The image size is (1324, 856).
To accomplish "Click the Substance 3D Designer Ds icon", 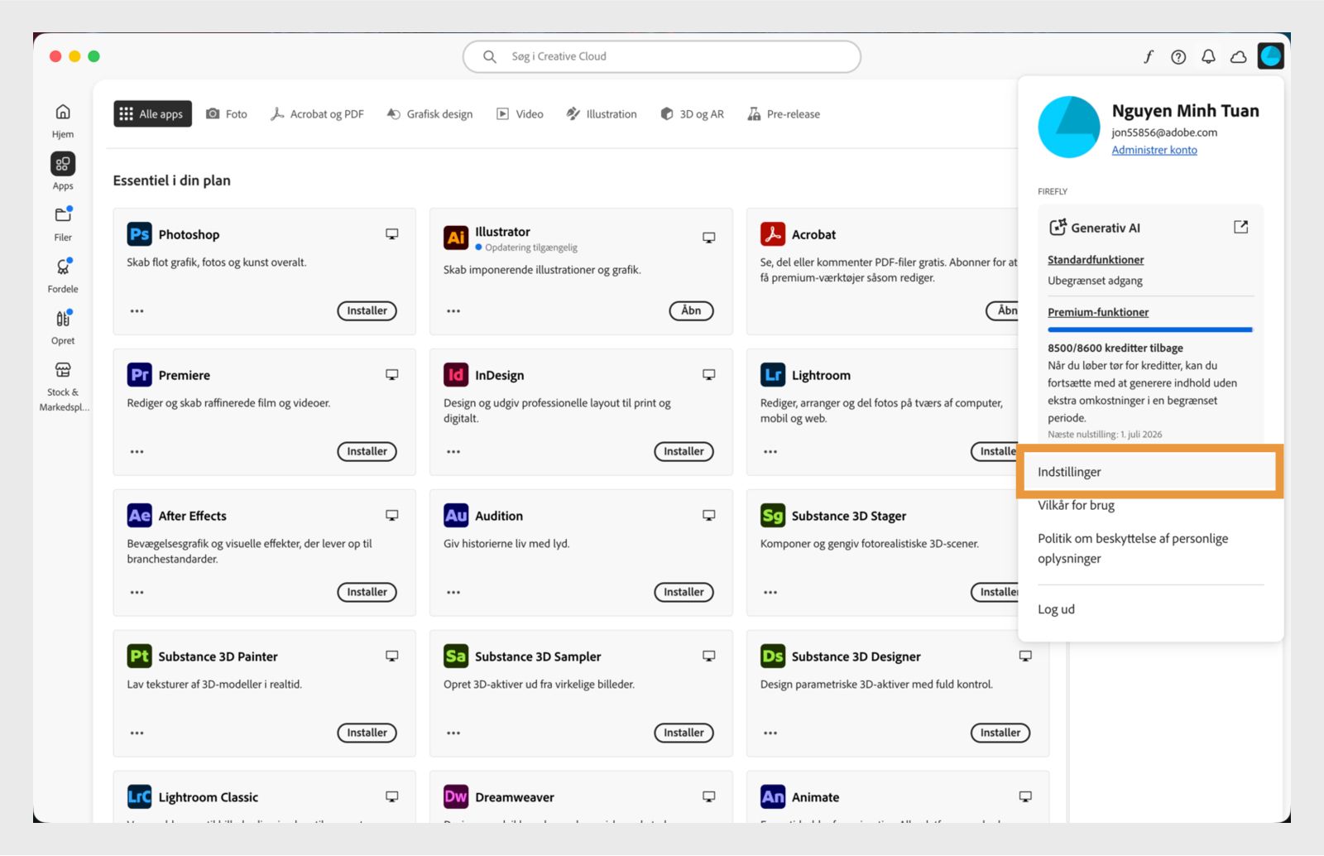I will point(773,656).
